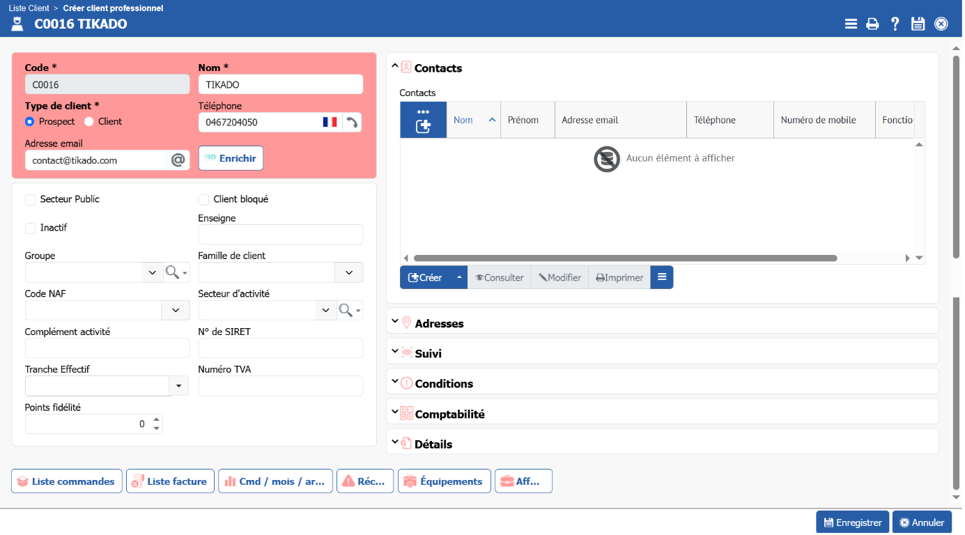Click the contacts table horizontal scrollbar
This screenshot has width=965, height=535.
click(625, 258)
